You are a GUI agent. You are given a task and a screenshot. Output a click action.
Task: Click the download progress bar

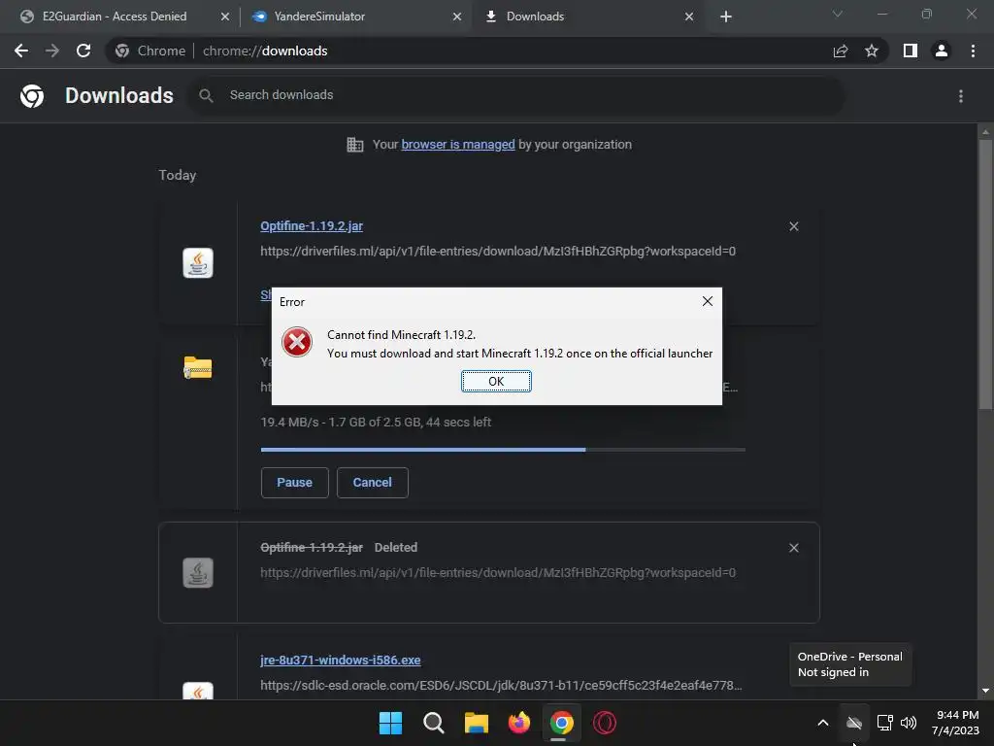coord(503,450)
